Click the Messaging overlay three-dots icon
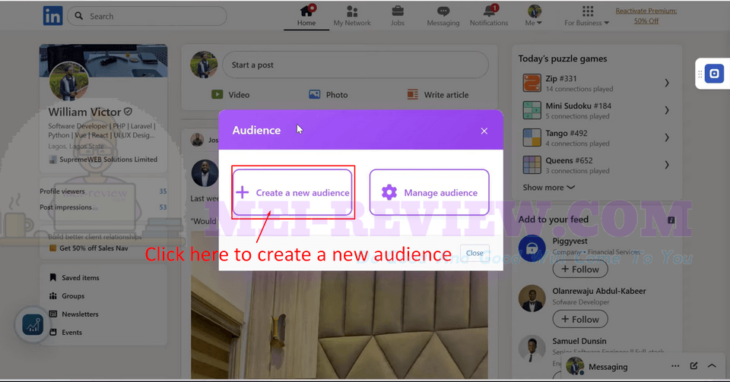 pyautogui.click(x=675, y=366)
